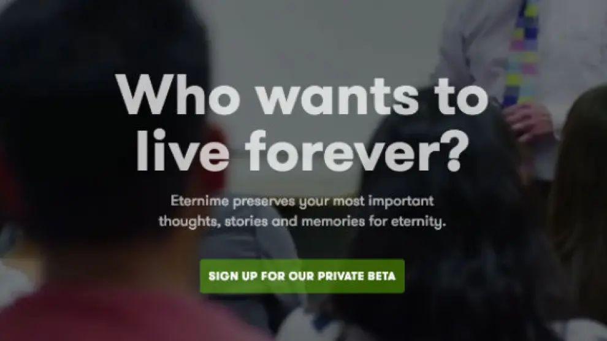Click the word "memories" in the tagline
The width and height of the screenshot is (607, 341).
(x=333, y=221)
